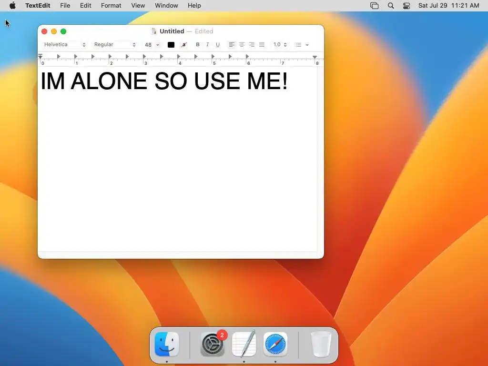Open Control Center
The image size is (488, 366).
(407, 6)
